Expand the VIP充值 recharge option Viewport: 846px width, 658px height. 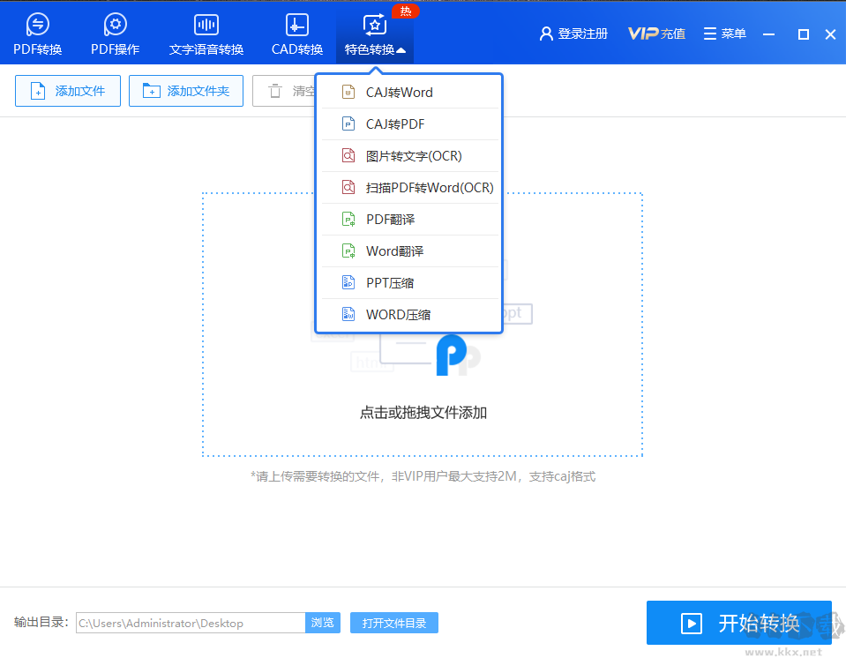[656, 34]
